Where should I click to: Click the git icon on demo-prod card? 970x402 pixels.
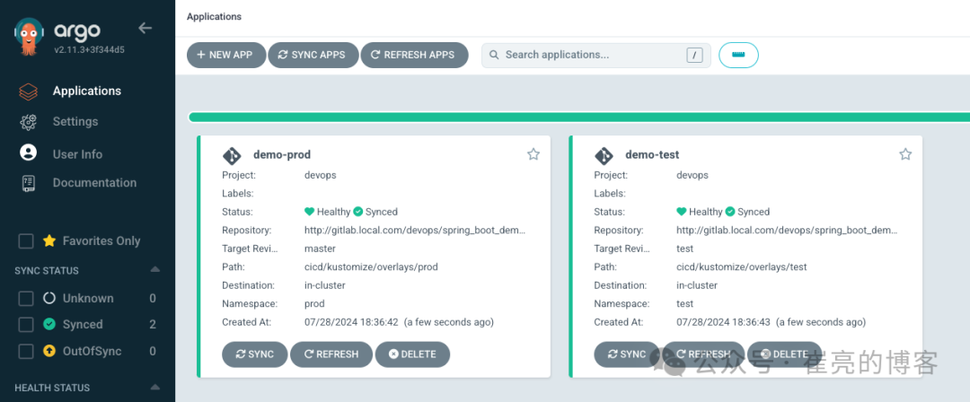(x=232, y=154)
